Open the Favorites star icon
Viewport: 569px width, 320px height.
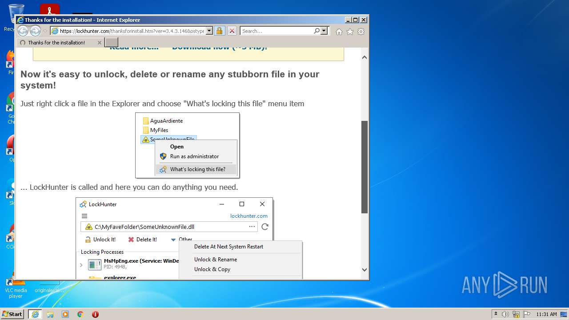point(350,32)
